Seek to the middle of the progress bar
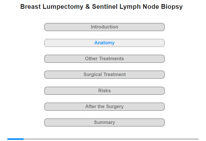This screenshot has height=141, width=206. tap(103, 139)
